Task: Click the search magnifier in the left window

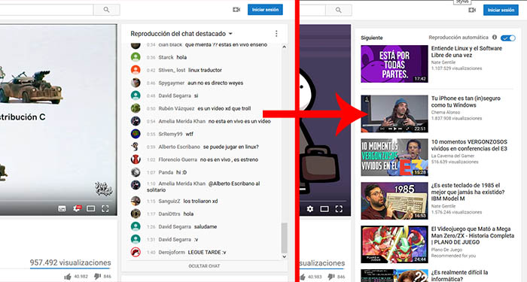Action: 107,10
